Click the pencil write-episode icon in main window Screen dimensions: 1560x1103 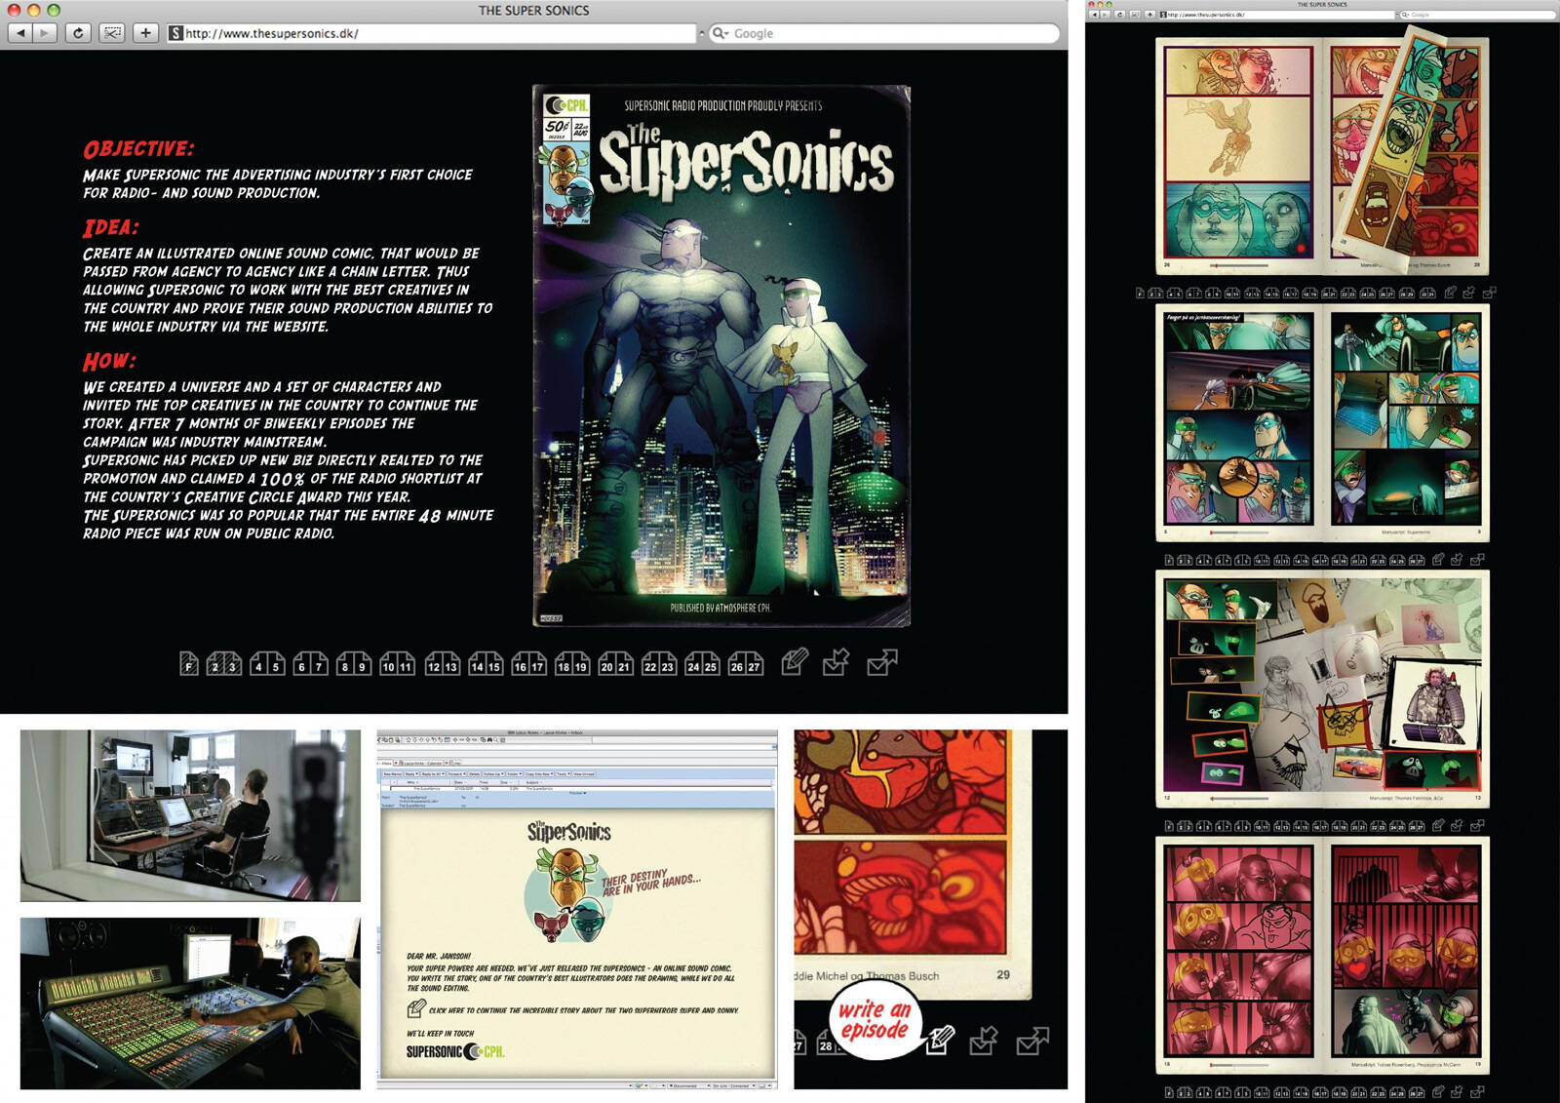click(x=795, y=661)
